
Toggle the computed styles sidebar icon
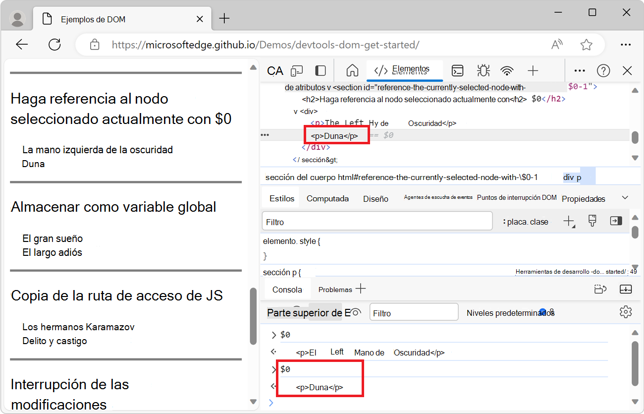coord(616,221)
